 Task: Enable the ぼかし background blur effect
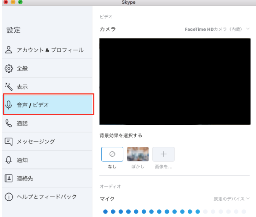[x=138, y=154]
